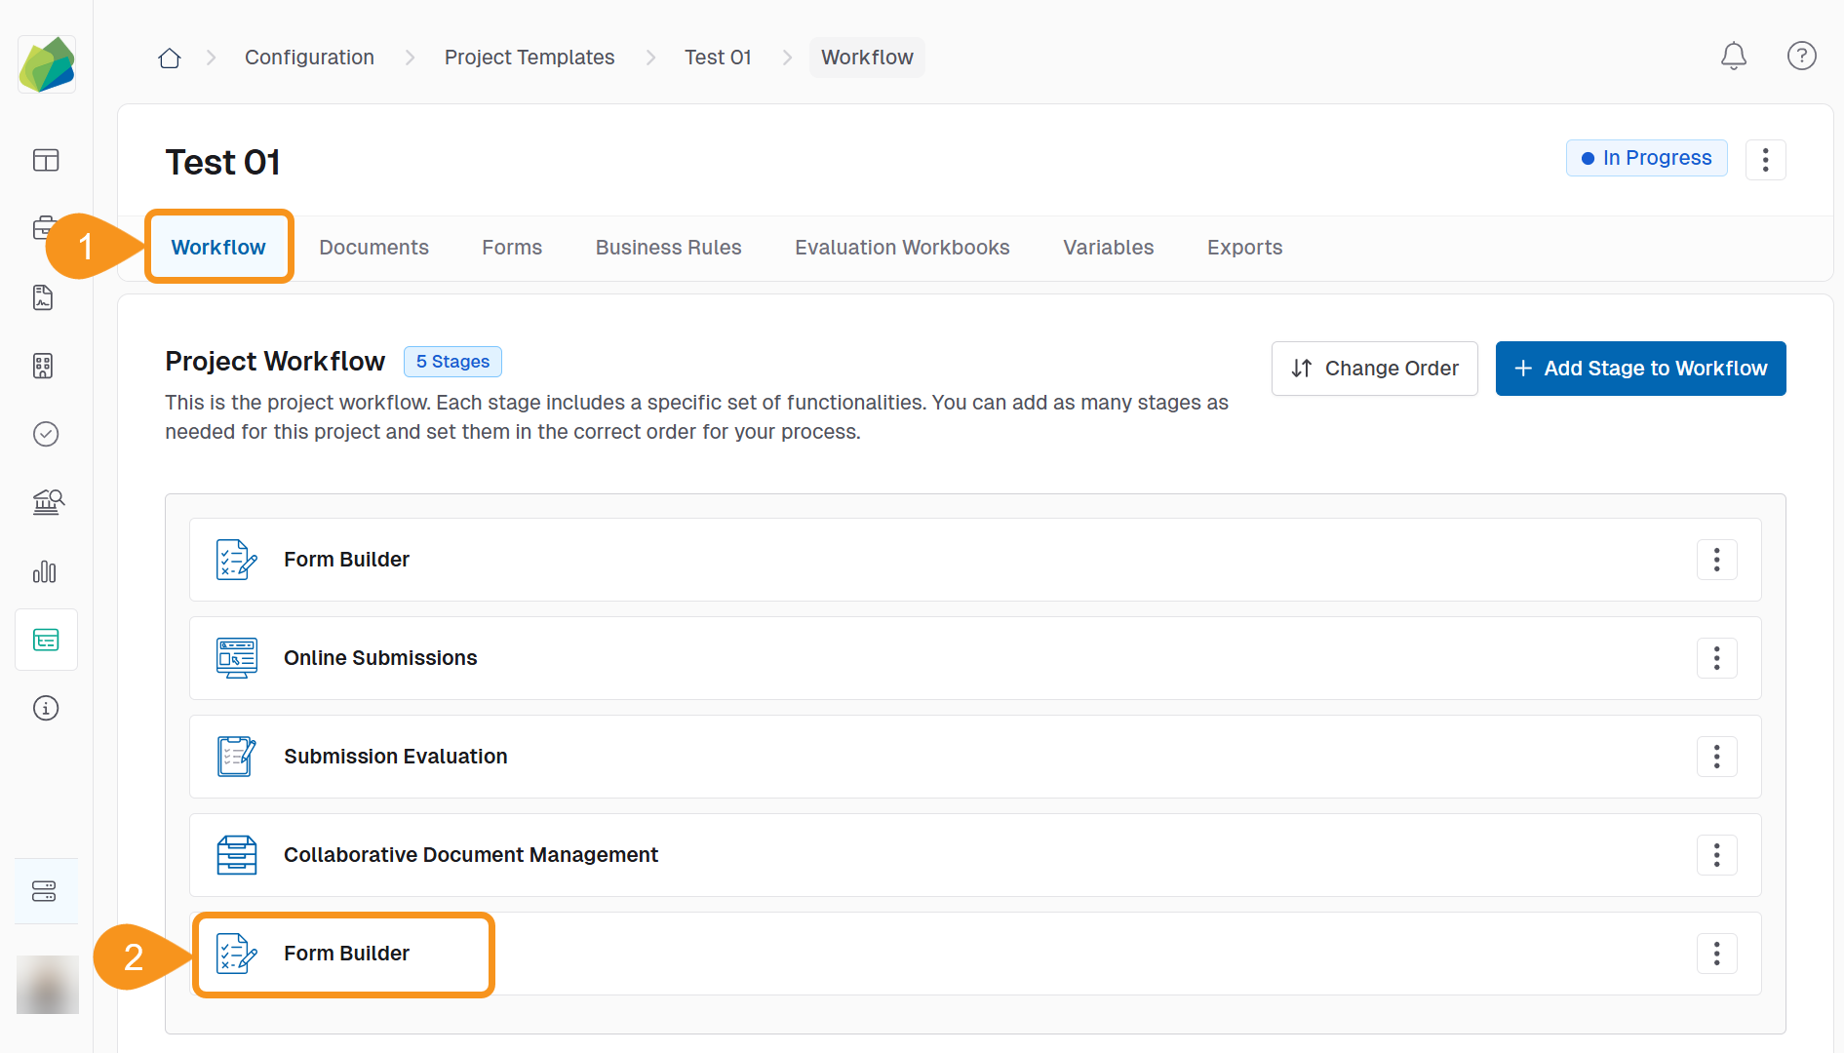Open the server stack sidebar icon
1844x1053 pixels.
point(46,891)
